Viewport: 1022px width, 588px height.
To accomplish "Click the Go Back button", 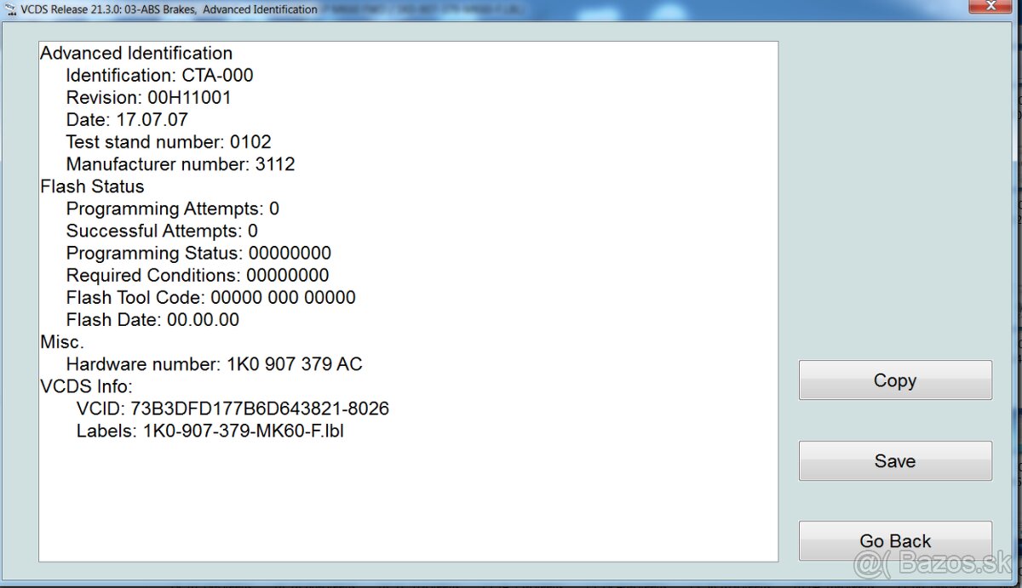I will coord(895,540).
